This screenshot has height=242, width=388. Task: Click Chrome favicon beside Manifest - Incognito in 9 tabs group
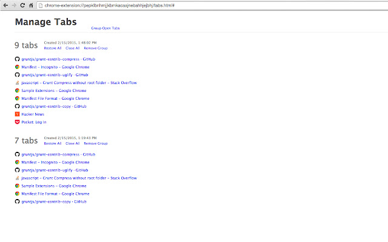tap(17, 67)
